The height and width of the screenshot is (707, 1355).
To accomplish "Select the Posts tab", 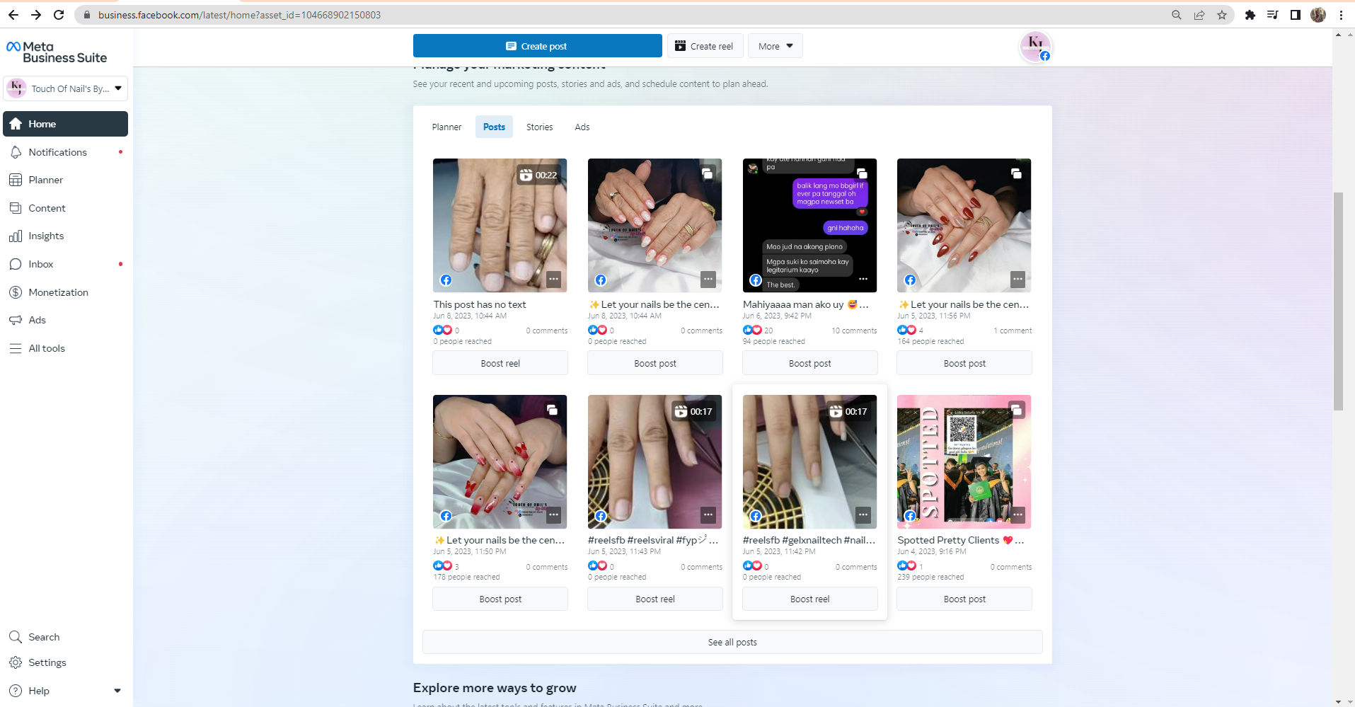I will point(494,127).
